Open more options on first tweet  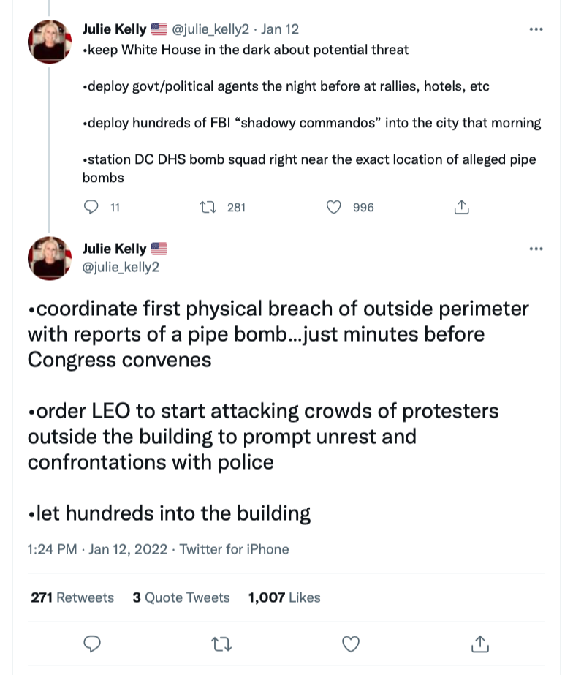536,30
